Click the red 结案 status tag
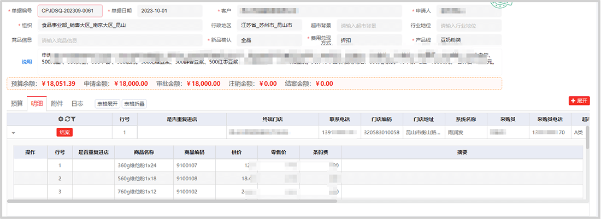 [64, 132]
